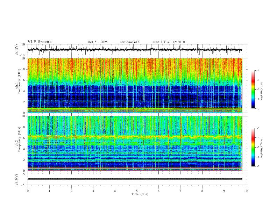The height and width of the screenshot is (214, 277).
Task: Click the "-7" tick on ch.2 color bar
Action: [258, 166]
